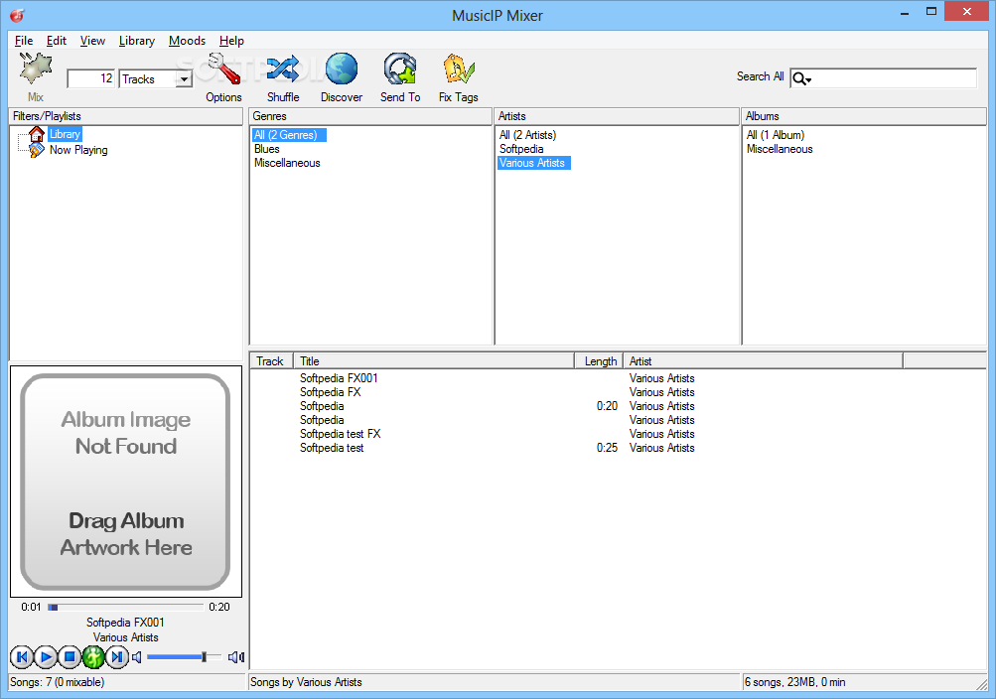Sort by the Title column header
996x699 pixels.
434,360
